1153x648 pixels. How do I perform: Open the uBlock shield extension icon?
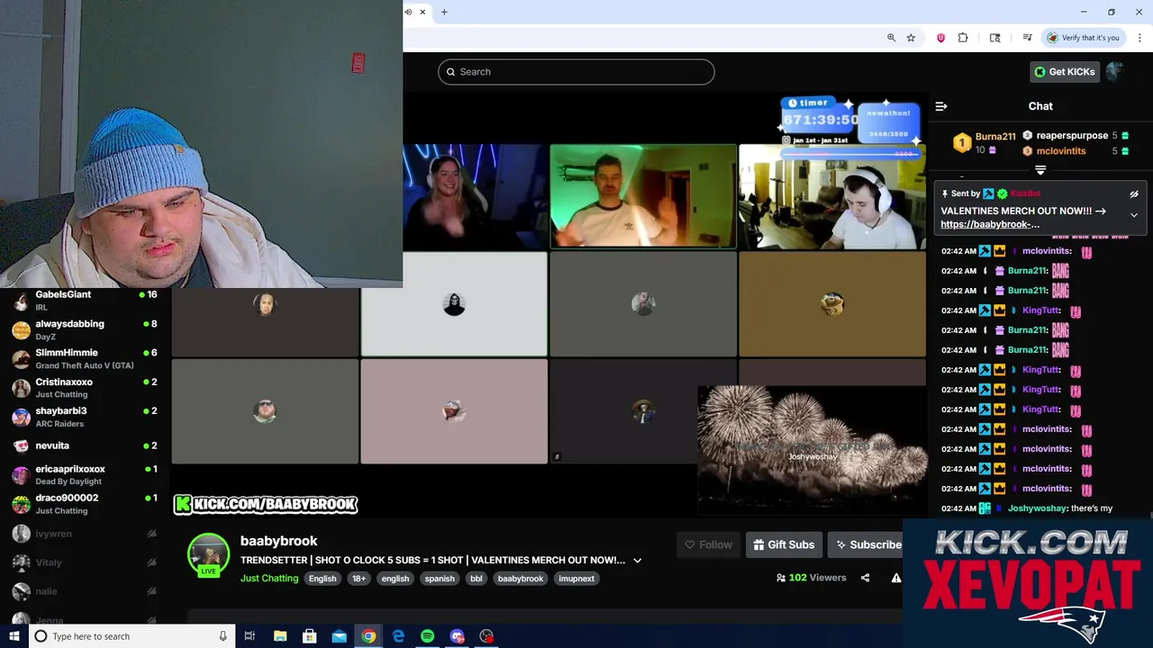point(941,38)
